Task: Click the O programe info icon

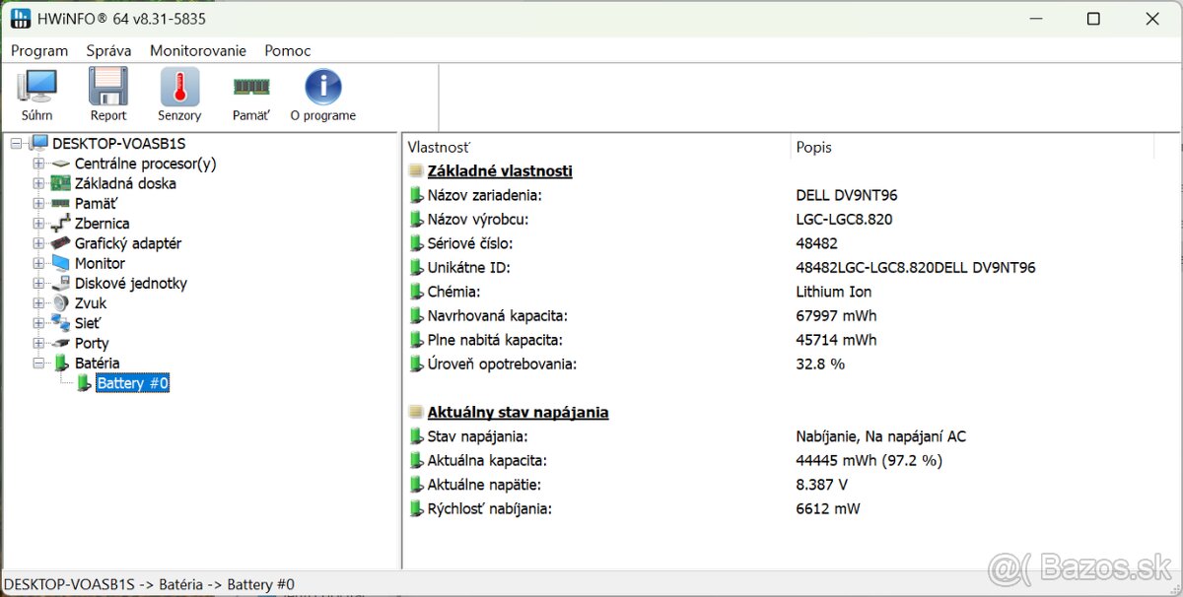Action: pos(322,89)
